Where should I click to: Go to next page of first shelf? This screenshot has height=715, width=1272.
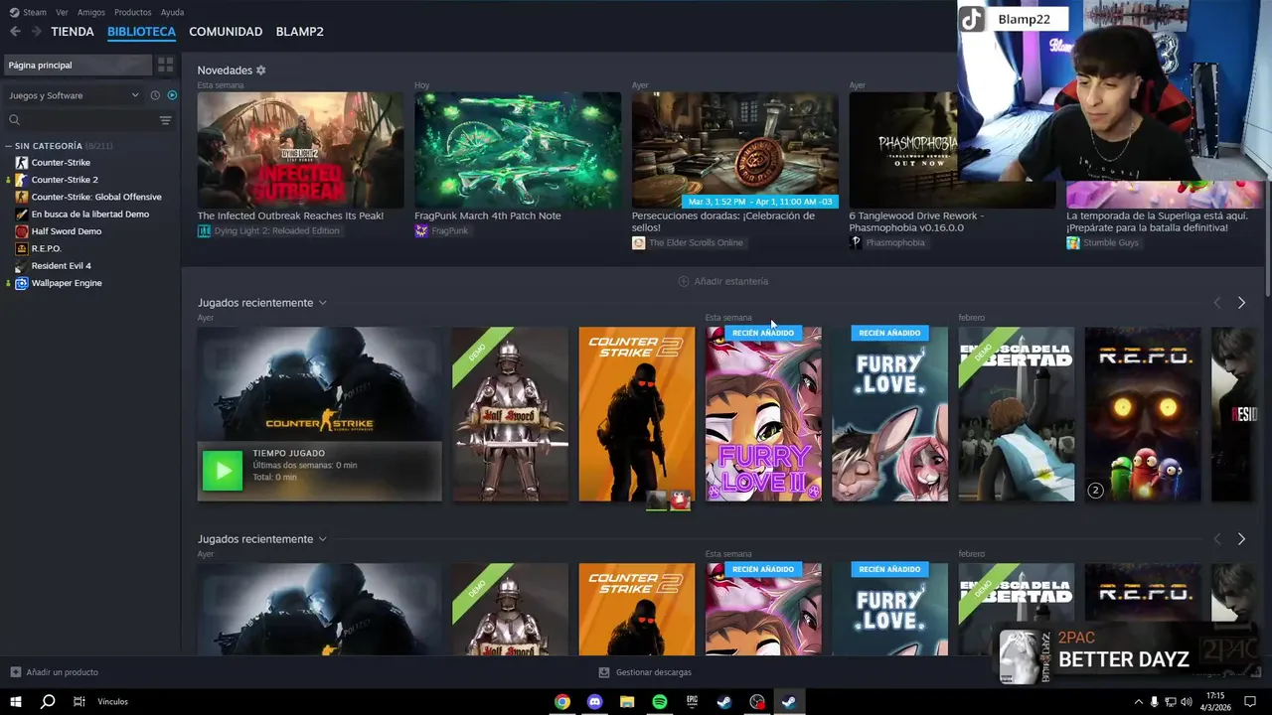point(1241,303)
